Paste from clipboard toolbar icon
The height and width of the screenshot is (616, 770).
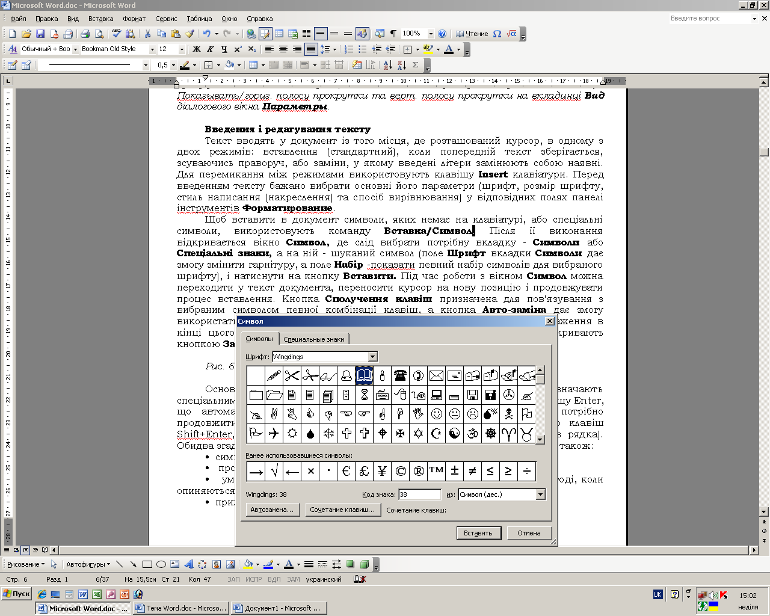[176, 34]
